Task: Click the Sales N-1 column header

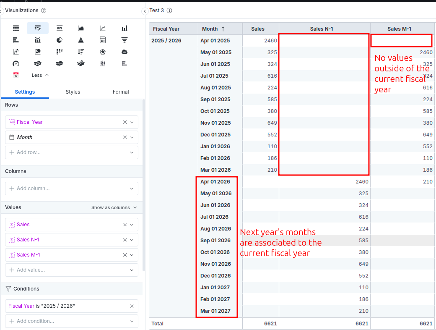Action: tap(324, 29)
